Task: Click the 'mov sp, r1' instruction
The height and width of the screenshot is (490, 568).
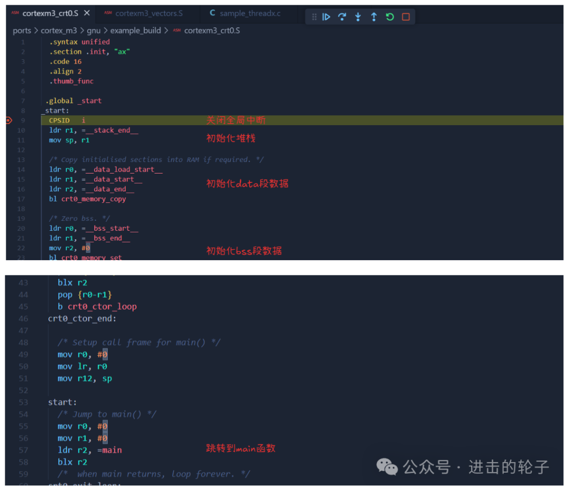Action: [69, 140]
